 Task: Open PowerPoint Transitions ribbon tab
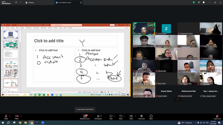pyautogui.click(x=29, y=28)
